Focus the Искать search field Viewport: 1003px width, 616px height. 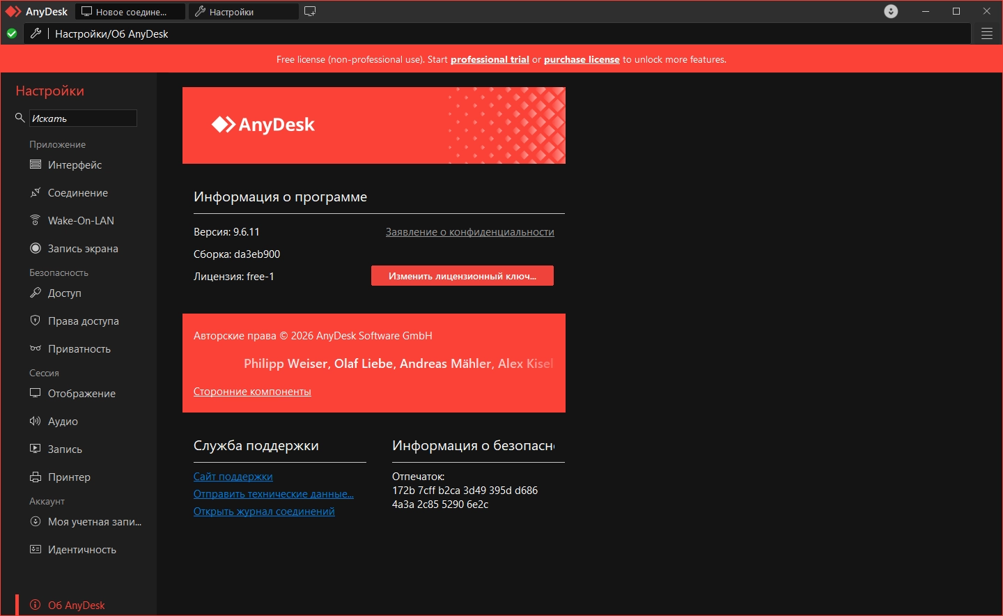coord(83,118)
